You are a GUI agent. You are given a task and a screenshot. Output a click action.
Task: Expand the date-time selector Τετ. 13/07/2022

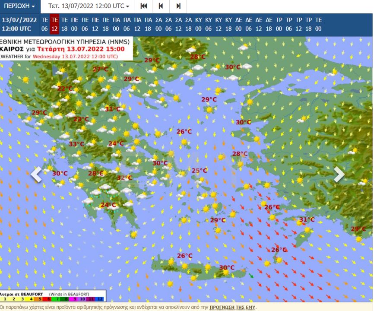89,6
